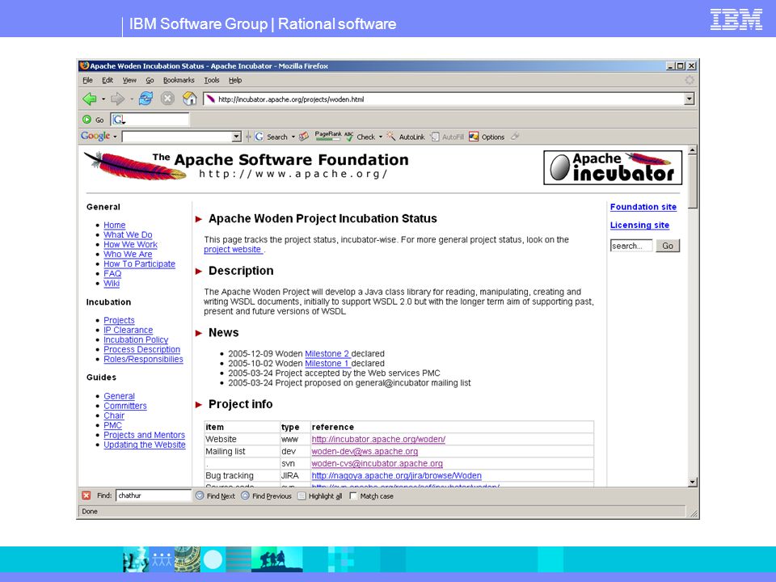Focus the Google toolbar search field
Screen dimensions: 776x582
point(177,137)
